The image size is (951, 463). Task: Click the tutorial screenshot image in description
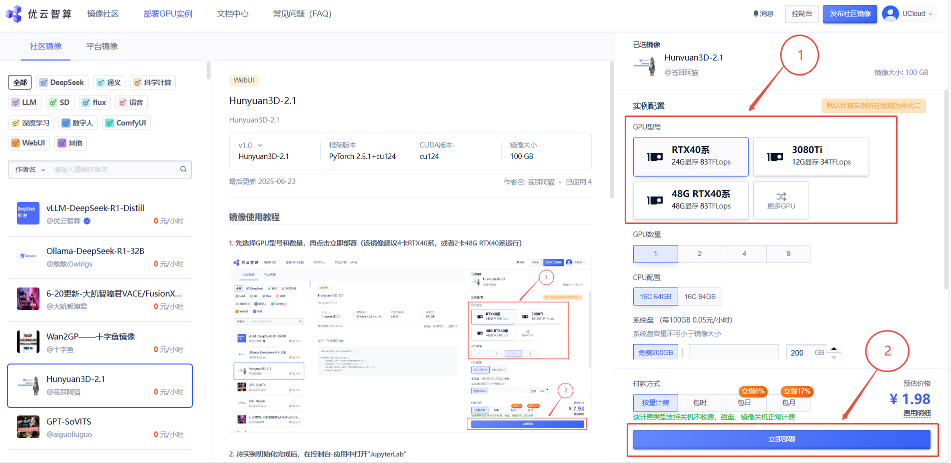410,344
